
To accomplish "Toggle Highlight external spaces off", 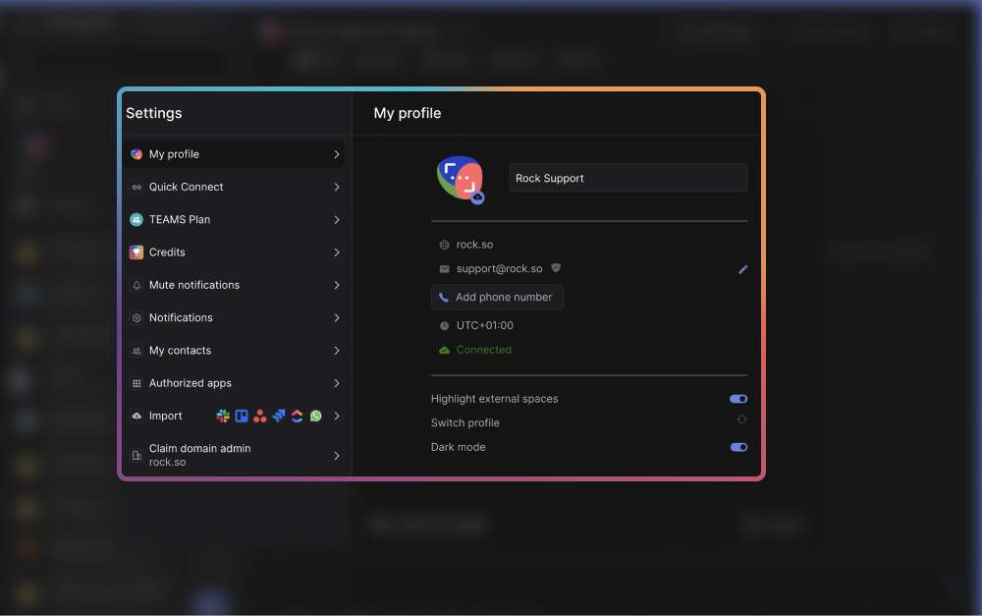I will (x=738, y=399).
